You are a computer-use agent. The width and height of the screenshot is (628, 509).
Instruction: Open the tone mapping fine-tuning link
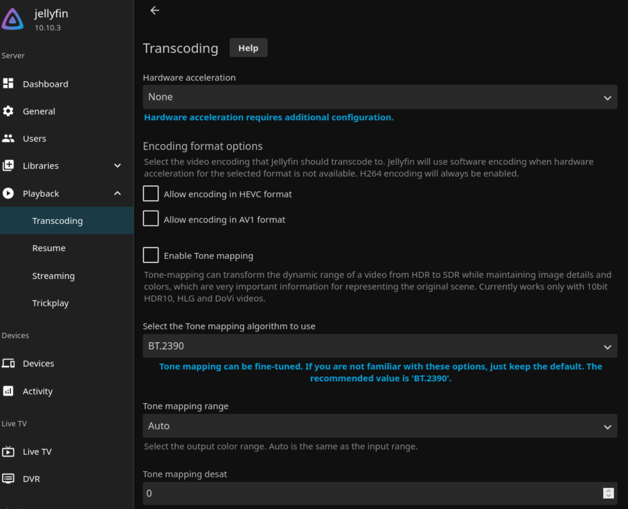coord(381,372)
